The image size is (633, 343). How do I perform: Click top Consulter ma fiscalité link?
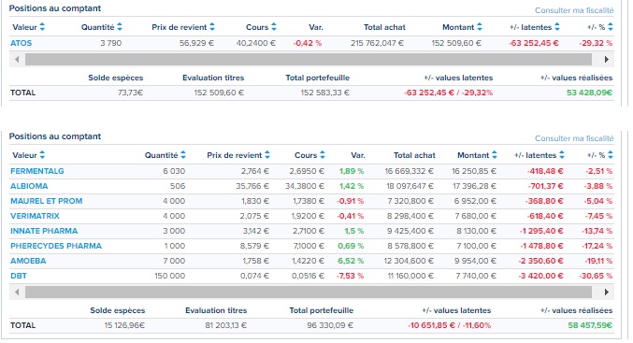[x=574, y=10]
